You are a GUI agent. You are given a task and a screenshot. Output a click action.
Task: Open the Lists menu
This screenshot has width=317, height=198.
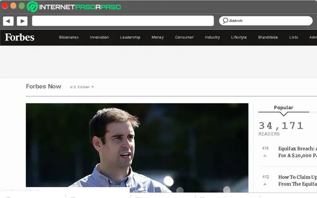pyautogui.click(x=293, y=37)
